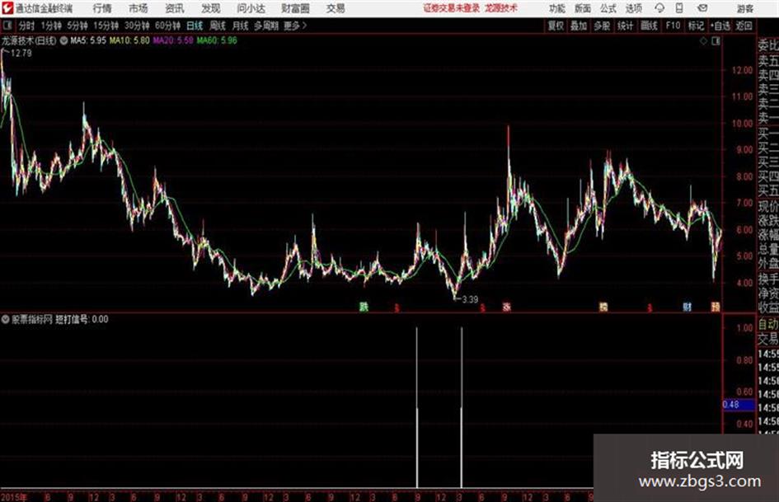Click the 统计 statistics button

coord(625,26)
